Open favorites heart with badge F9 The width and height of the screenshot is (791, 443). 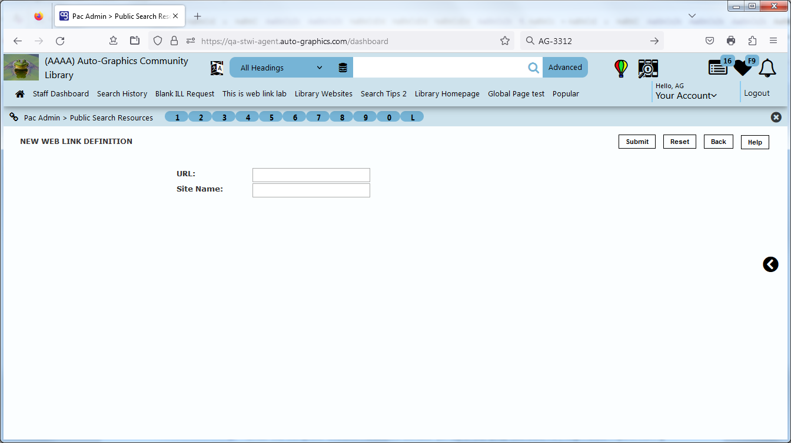click(743, 68)
